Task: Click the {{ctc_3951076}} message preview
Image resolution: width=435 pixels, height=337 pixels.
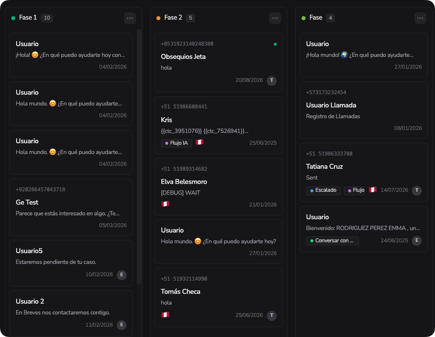Action: 205,131
